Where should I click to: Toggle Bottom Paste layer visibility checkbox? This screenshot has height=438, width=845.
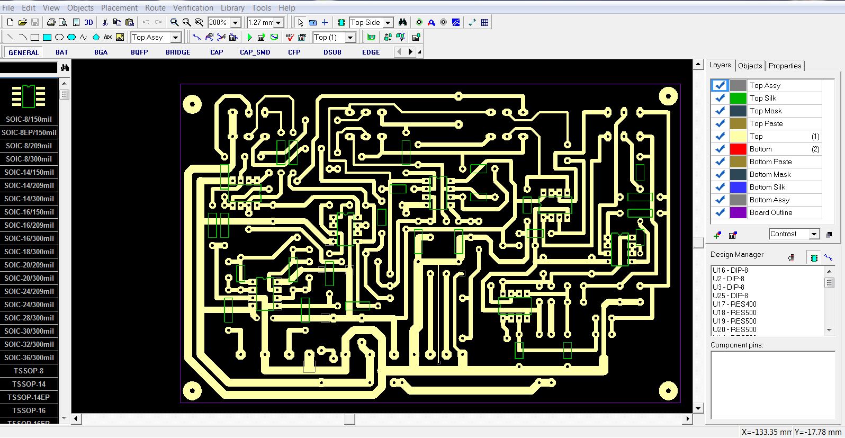(720, 162)
